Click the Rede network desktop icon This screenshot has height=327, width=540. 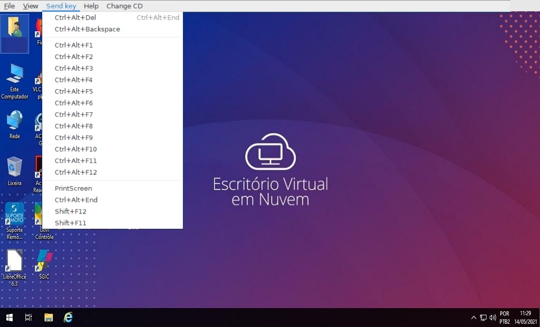pyautogui.click(x=15, y=121)
